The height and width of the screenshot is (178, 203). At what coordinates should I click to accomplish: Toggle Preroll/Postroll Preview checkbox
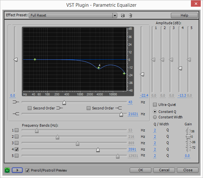click(27, 170)
